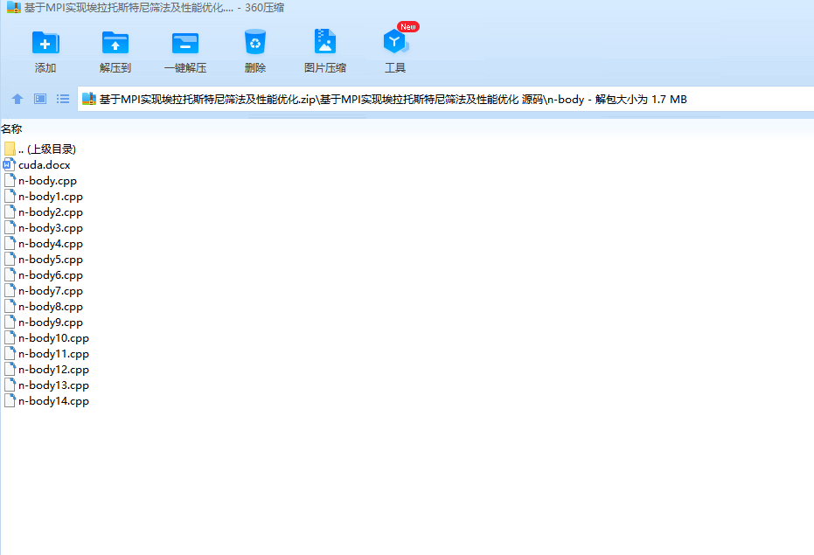Open the 工具 (Tools) icon with New badge

point(396,41)
